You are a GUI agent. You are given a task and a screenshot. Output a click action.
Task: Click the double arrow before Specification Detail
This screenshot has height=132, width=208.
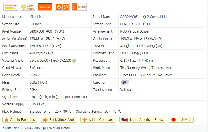(3, 128)
